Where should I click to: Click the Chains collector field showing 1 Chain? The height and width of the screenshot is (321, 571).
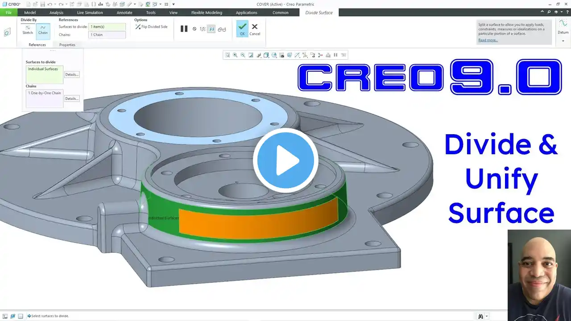(107, 35)
